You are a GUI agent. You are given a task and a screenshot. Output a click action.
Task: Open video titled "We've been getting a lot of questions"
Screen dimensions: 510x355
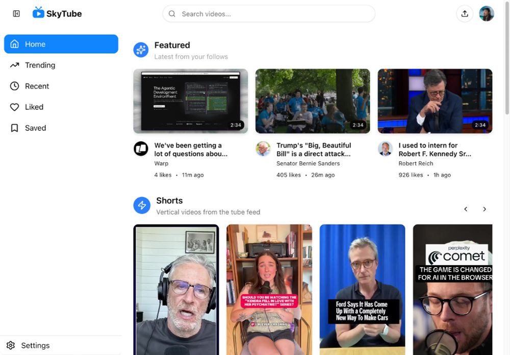(191, 150)
